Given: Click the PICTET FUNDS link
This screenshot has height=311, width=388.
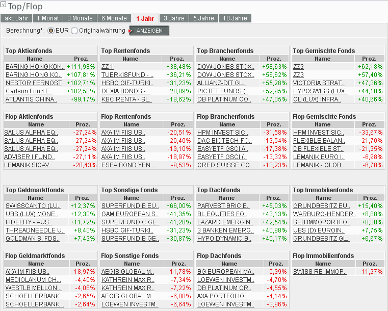Looking at the screenshot, I should click(223, 91).
